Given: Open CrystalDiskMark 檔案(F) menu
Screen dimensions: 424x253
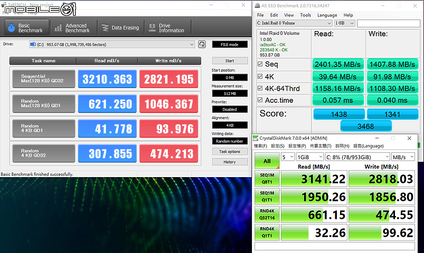Looking at the screenshot, I should [x=260, y=146].
